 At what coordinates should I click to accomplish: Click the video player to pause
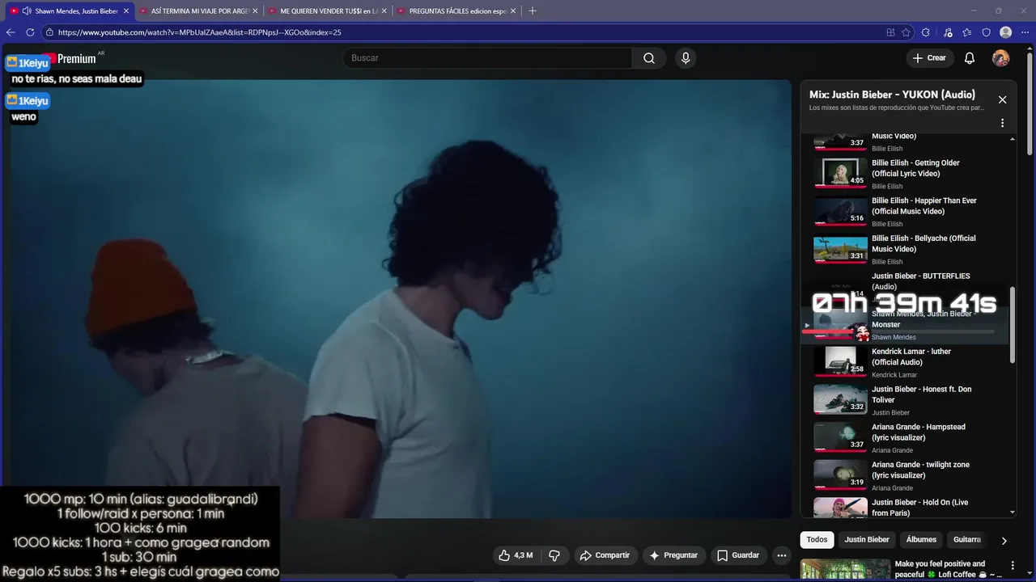pyautogui.click(x=401, y=299)
